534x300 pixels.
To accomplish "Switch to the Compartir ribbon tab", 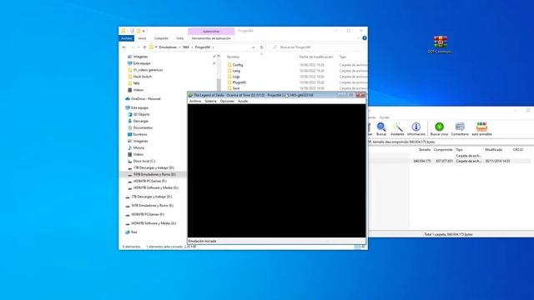I will click(x=161, y=38).
